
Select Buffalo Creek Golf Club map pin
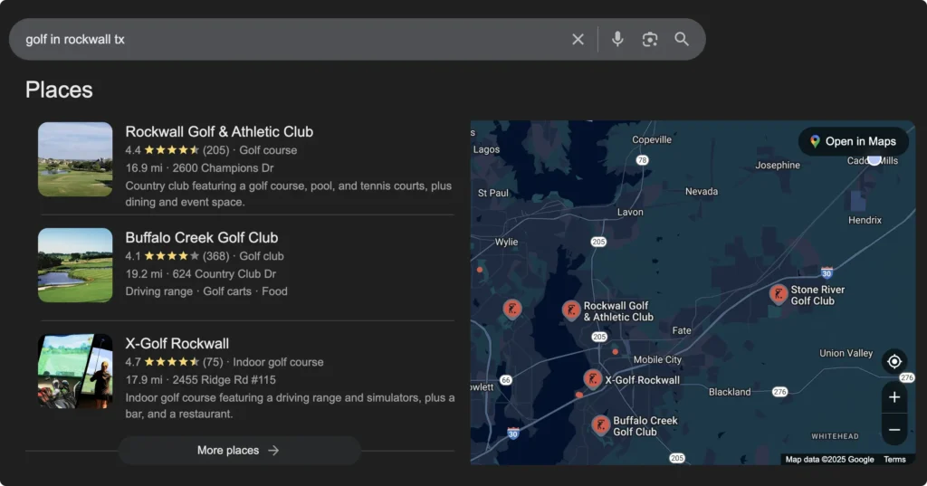tap(600, 424)
